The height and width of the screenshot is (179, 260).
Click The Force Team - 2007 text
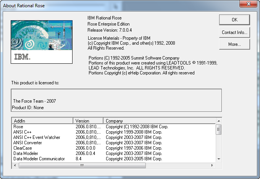point(34,101)
